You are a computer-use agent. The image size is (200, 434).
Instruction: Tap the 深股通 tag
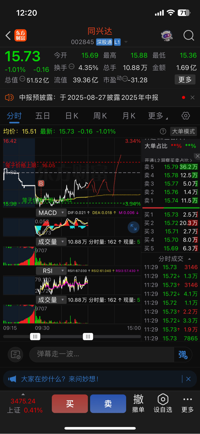tap(104, 42)
